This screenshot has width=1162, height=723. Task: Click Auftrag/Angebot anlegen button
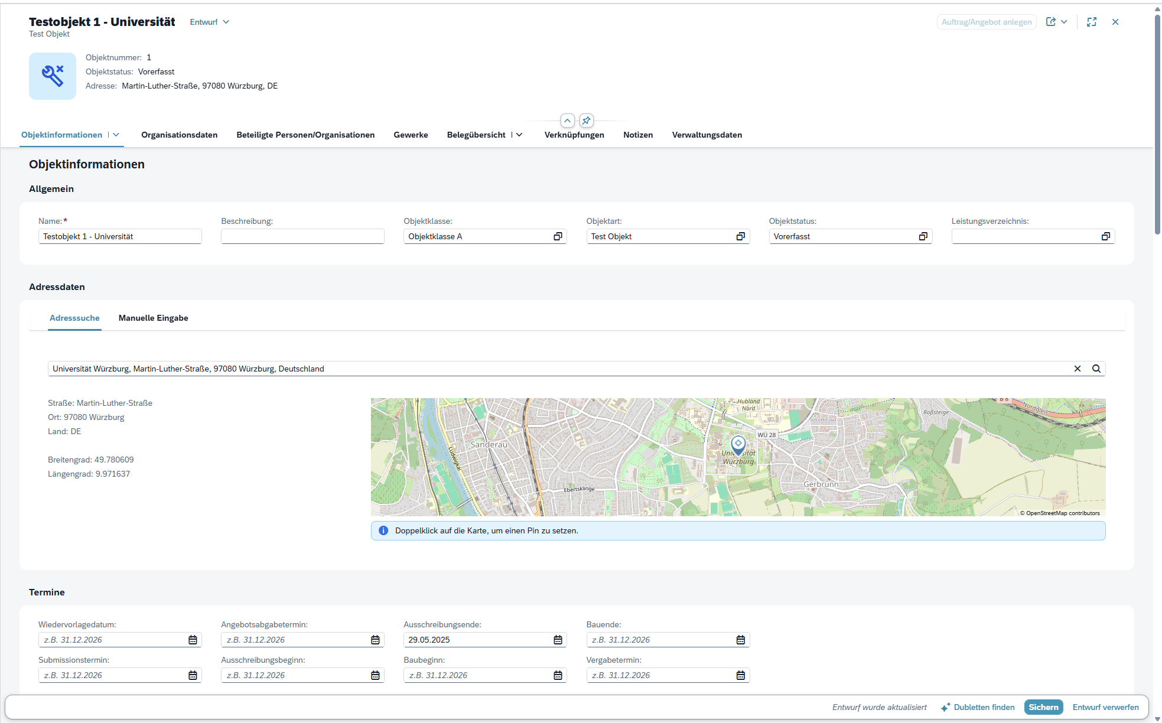click(987, 22)
